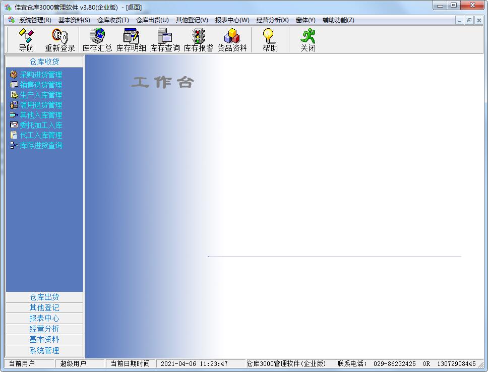Click the icon beside 生产入库管理
488x372 pixels.
[14, 95]
